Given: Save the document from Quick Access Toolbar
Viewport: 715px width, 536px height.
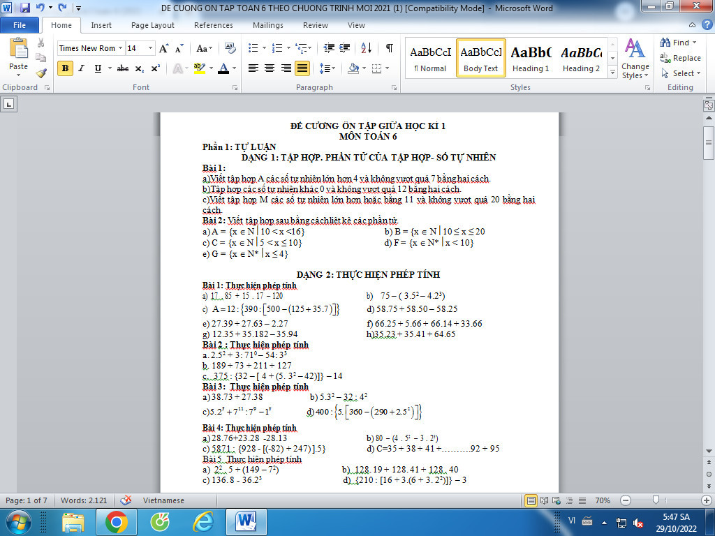Looking at the screenshot, I should [25, 8].
